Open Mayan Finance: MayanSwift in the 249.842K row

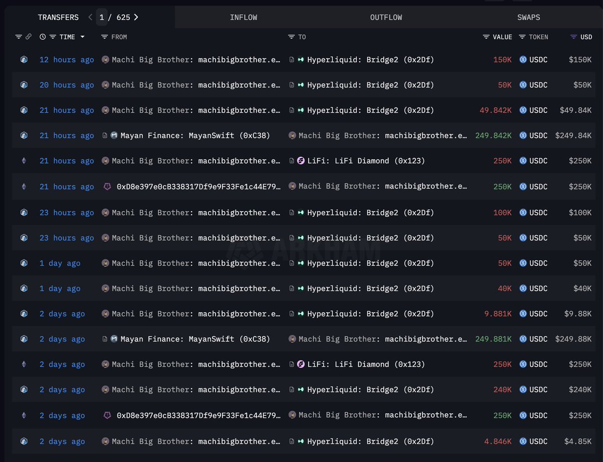coord(195,135)
